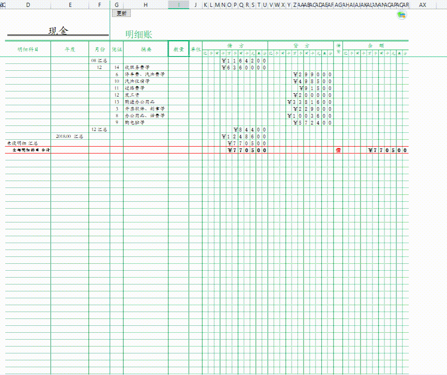
Task: Click the red 借 indicator cell
Action: [338, 150]
